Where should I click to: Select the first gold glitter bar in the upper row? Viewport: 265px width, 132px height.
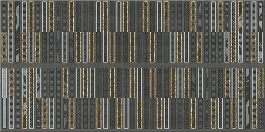click(x=11, y=17)
